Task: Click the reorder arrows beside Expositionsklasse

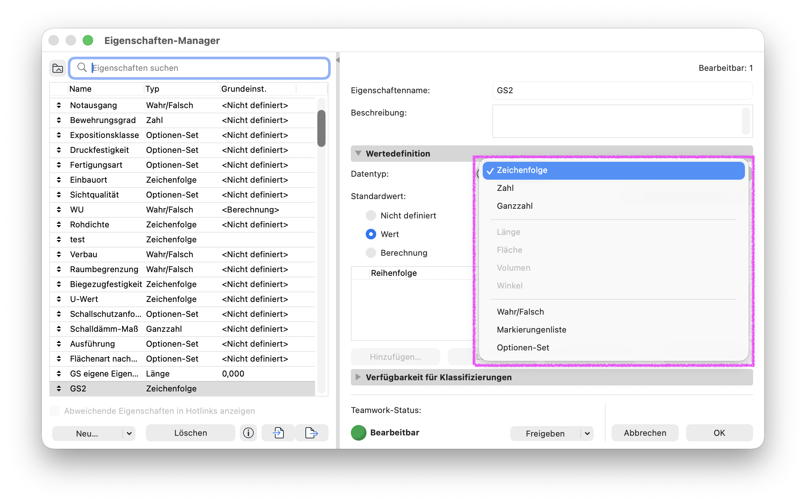Action: tap(59, 135)
